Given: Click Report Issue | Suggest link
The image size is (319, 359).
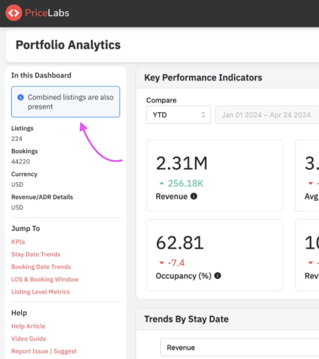Looking at the screenshot, I should (x=44, y=351).
